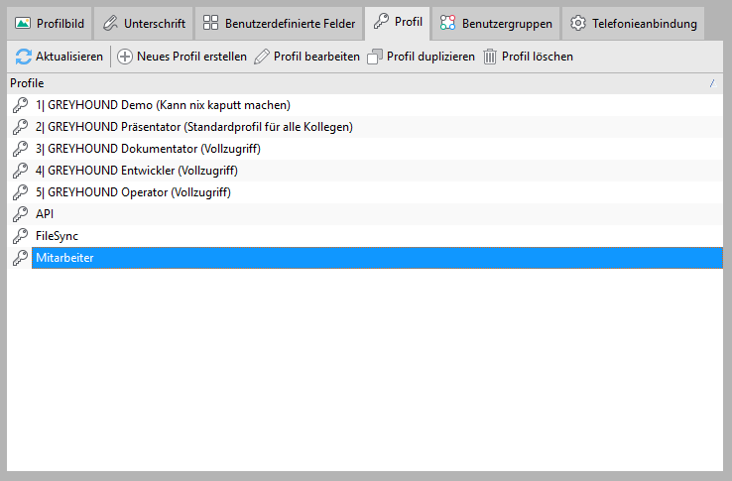Image resolution: width=732 pixels, height=481 pixels.
Task: Click the Unterschrift paperclip icon
Action: click(111, 23)
